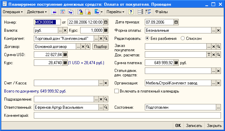The width and height of the screenshot is (225, 131).
Task: Clear the Контрагент field
Action: 101,38
